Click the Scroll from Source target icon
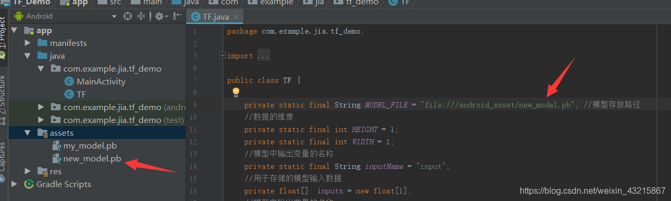The width and height of the screenshot is (671, 201). pos(127,16)
